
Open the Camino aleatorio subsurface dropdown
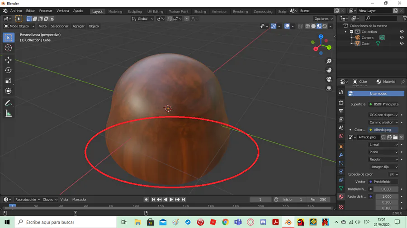point(383,122)
